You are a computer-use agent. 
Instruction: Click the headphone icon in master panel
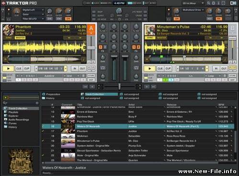click(x=119, y=19)
